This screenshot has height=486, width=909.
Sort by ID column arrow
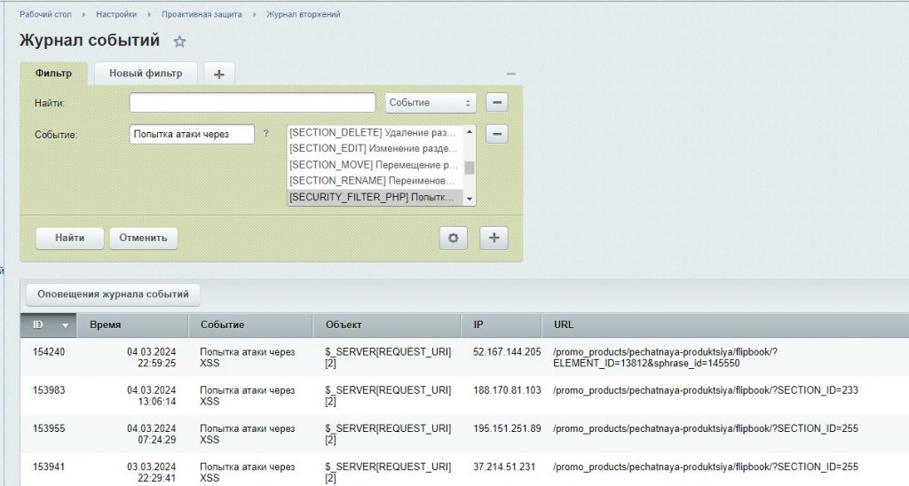click(65, 325)
